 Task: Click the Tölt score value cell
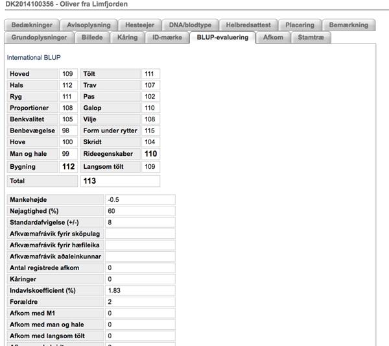tap(150, 74)
